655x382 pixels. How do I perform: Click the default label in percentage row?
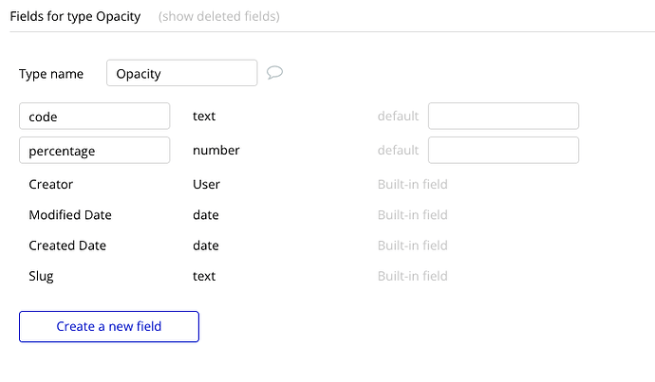[x=398, y=150]
